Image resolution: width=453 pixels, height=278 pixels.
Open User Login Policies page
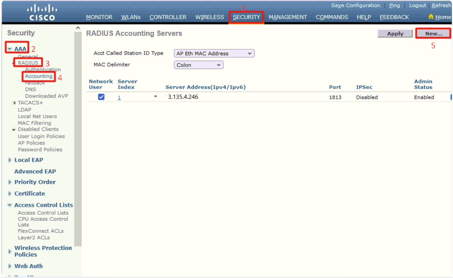[41, 136]
